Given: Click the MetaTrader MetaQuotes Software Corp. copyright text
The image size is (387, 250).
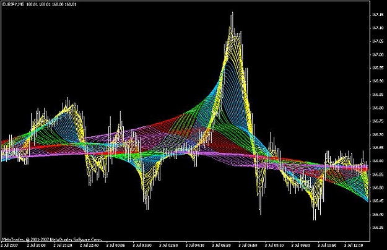Looking at the screenshot, I should pyautogui.click(x=51, y=239).
